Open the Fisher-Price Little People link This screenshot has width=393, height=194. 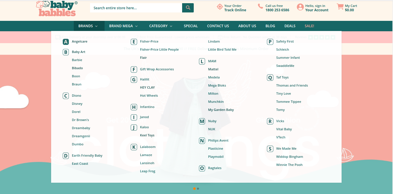tap(159, 50)
